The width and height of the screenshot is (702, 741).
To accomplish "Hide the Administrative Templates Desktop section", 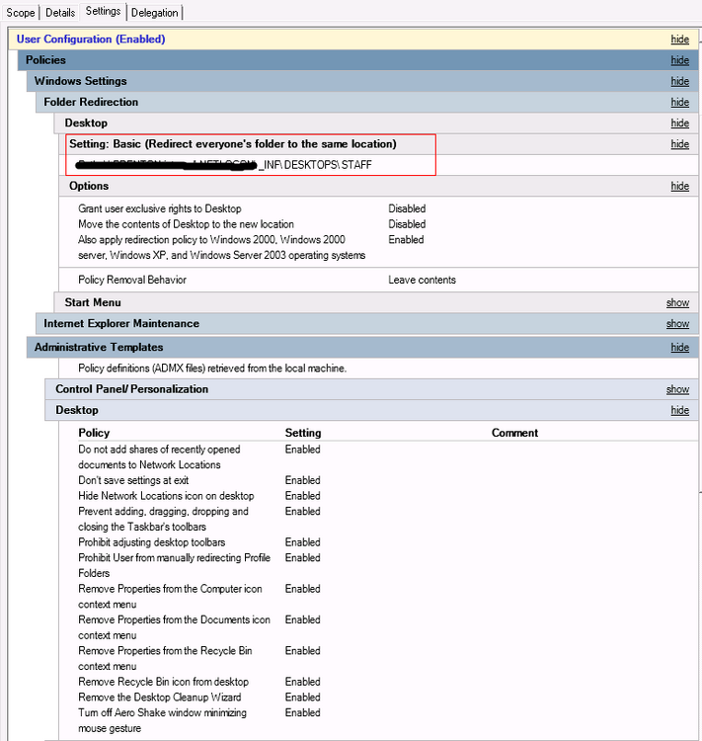I will (x=680, y=410).
